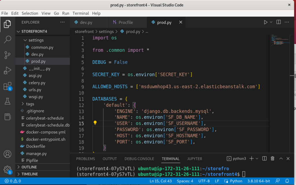
Task: Open the remote explorer activity icon
Action: 7,117
